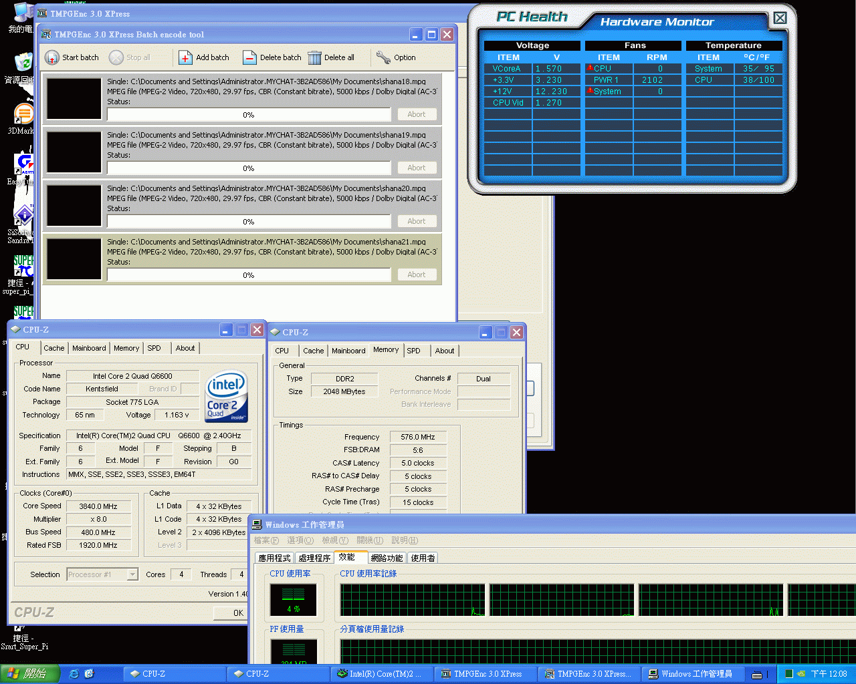Open the Processor #1 selection dropdown

click(132, 574)
